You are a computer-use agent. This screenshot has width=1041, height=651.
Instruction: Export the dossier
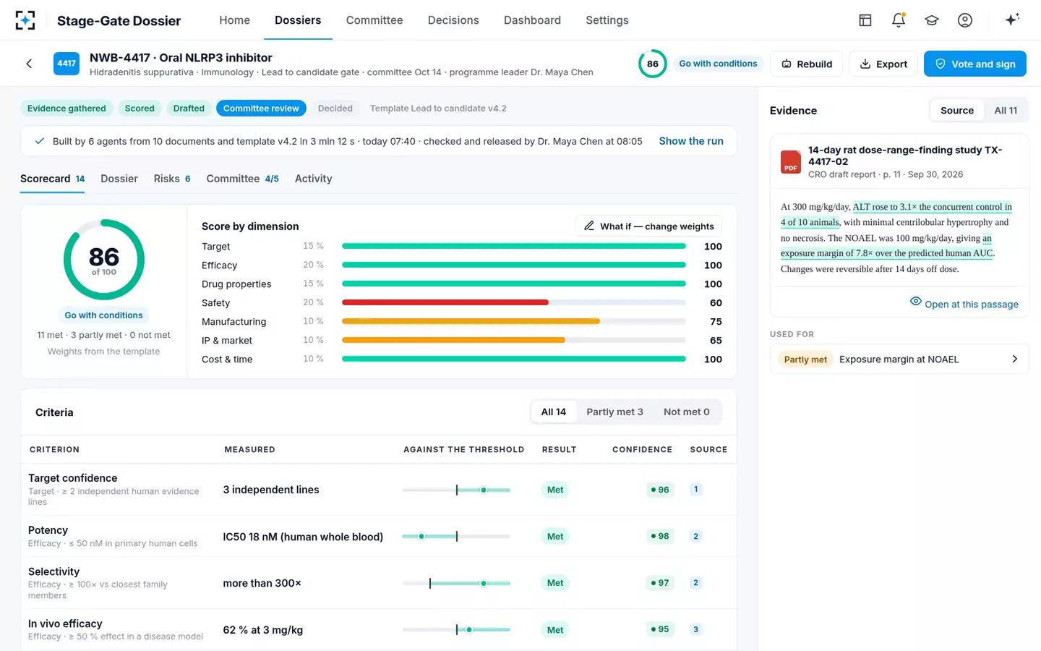[883, 64]
